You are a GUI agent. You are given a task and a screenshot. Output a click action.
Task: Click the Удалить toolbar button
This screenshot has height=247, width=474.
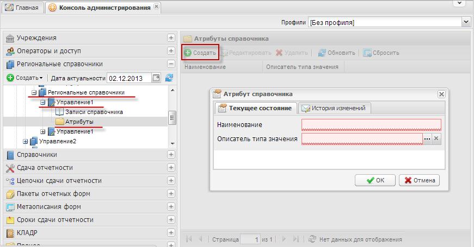[x=292, y=53]
